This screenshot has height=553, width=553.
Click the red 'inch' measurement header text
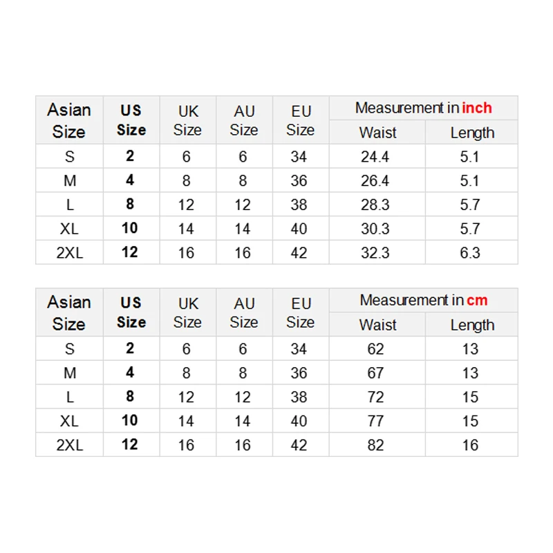pos(477,108)
